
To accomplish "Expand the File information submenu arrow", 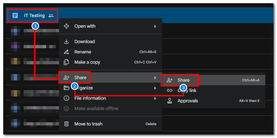I will point(155,98).
